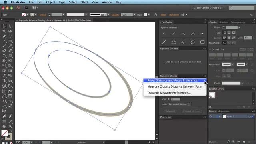Click the Convert All to Art button
Screen dimensions: 256x144
coord(192,111)
